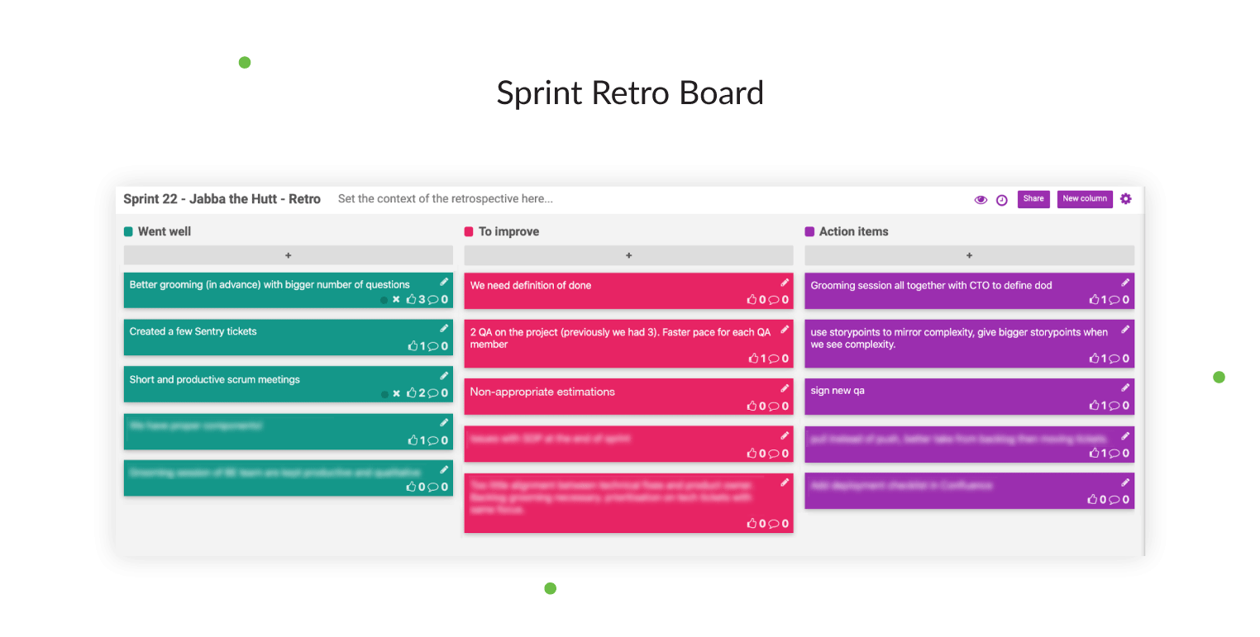Toggle board visibility with the eye icon
Image resolution: width=1260 pixels, height=637 pixels.
[x=981, y=199]
